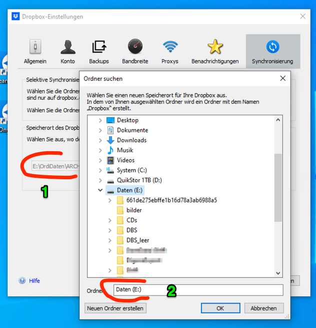Screen dimensions: 316x328
Task: Click the folder tree scroll-up arrow
Action: 278,120
